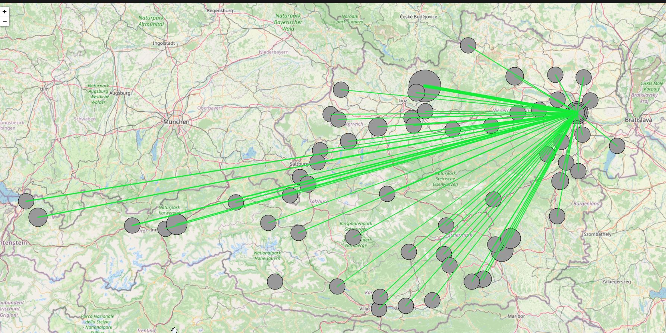
Task: Click the Nationalpark Hohe Tauern label
Action: coord(267,255)
